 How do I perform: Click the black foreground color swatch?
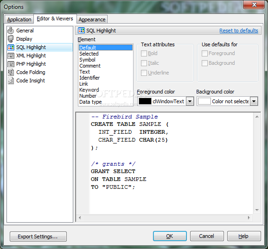145,101
